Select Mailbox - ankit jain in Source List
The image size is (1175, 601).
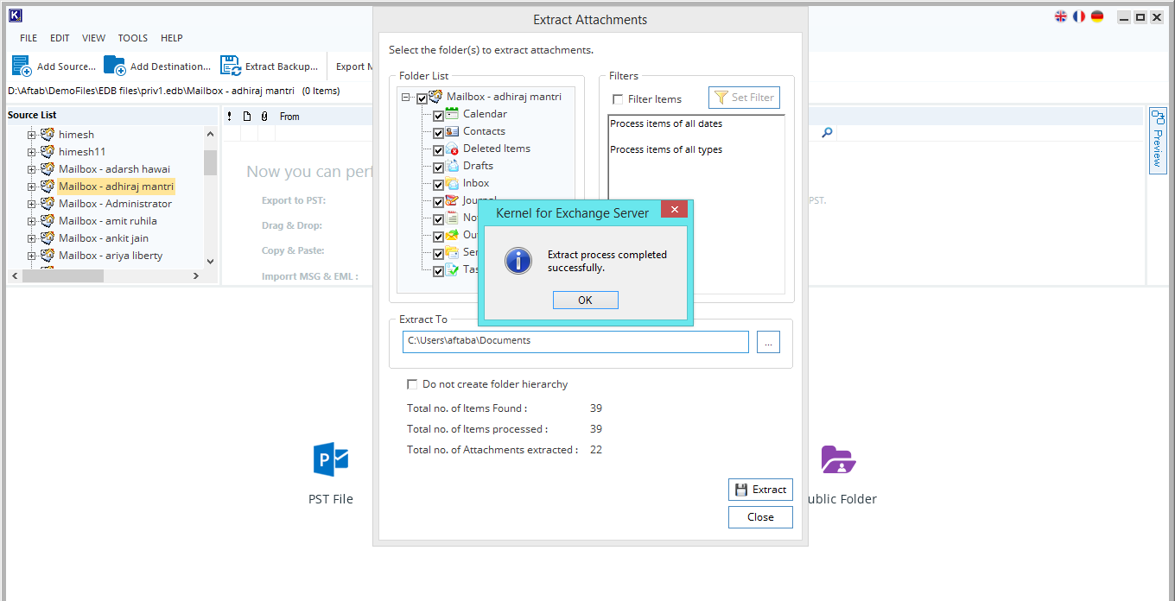(104, 238)
